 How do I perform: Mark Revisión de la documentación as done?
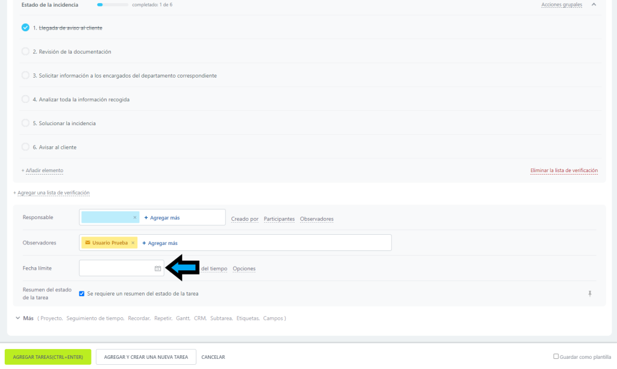[x=25, y=52]
